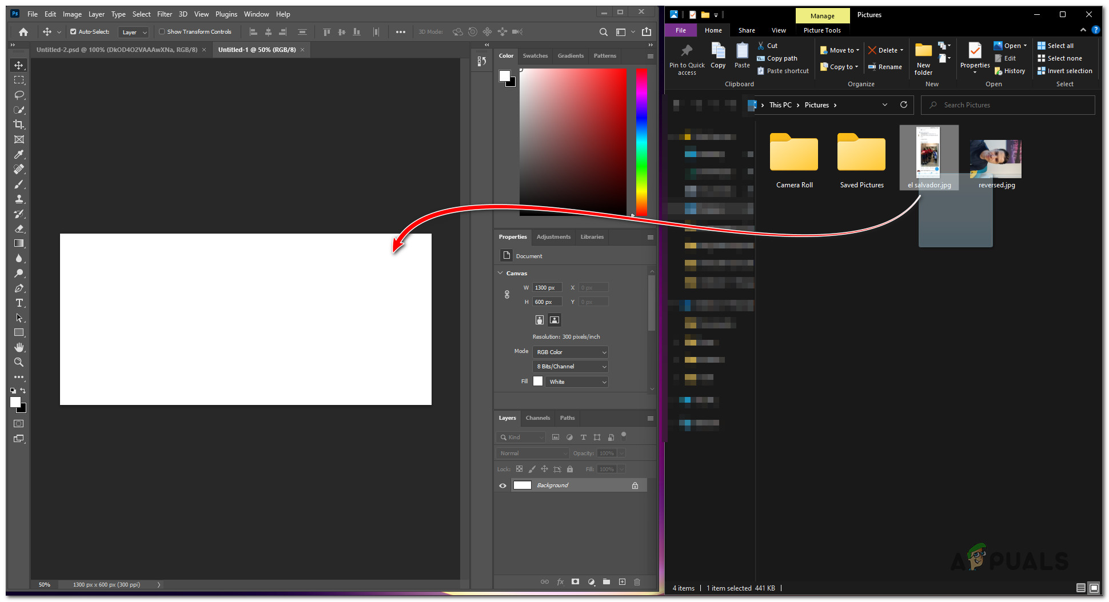1109x602 pixels.
Task: Create a new layer in Layers panel
Action: point(622,582)
